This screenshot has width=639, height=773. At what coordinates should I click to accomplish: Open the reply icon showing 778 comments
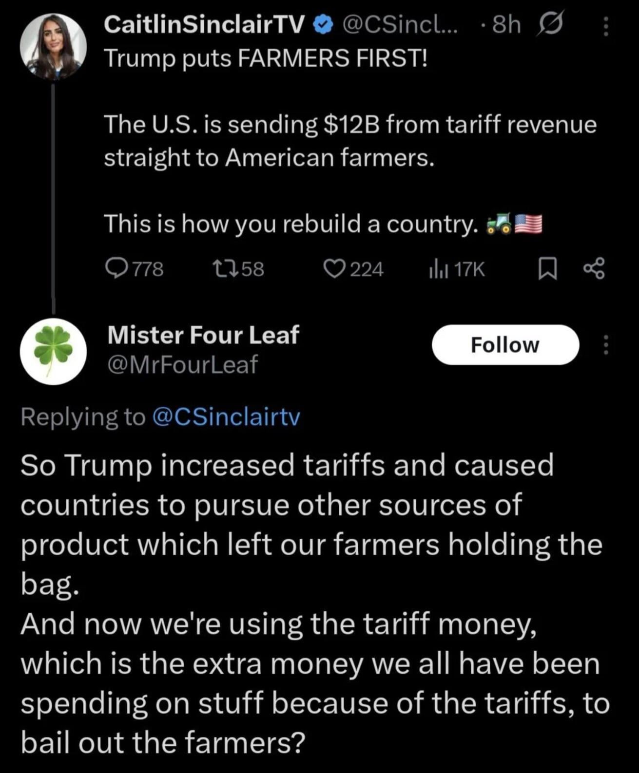[116, 269]
